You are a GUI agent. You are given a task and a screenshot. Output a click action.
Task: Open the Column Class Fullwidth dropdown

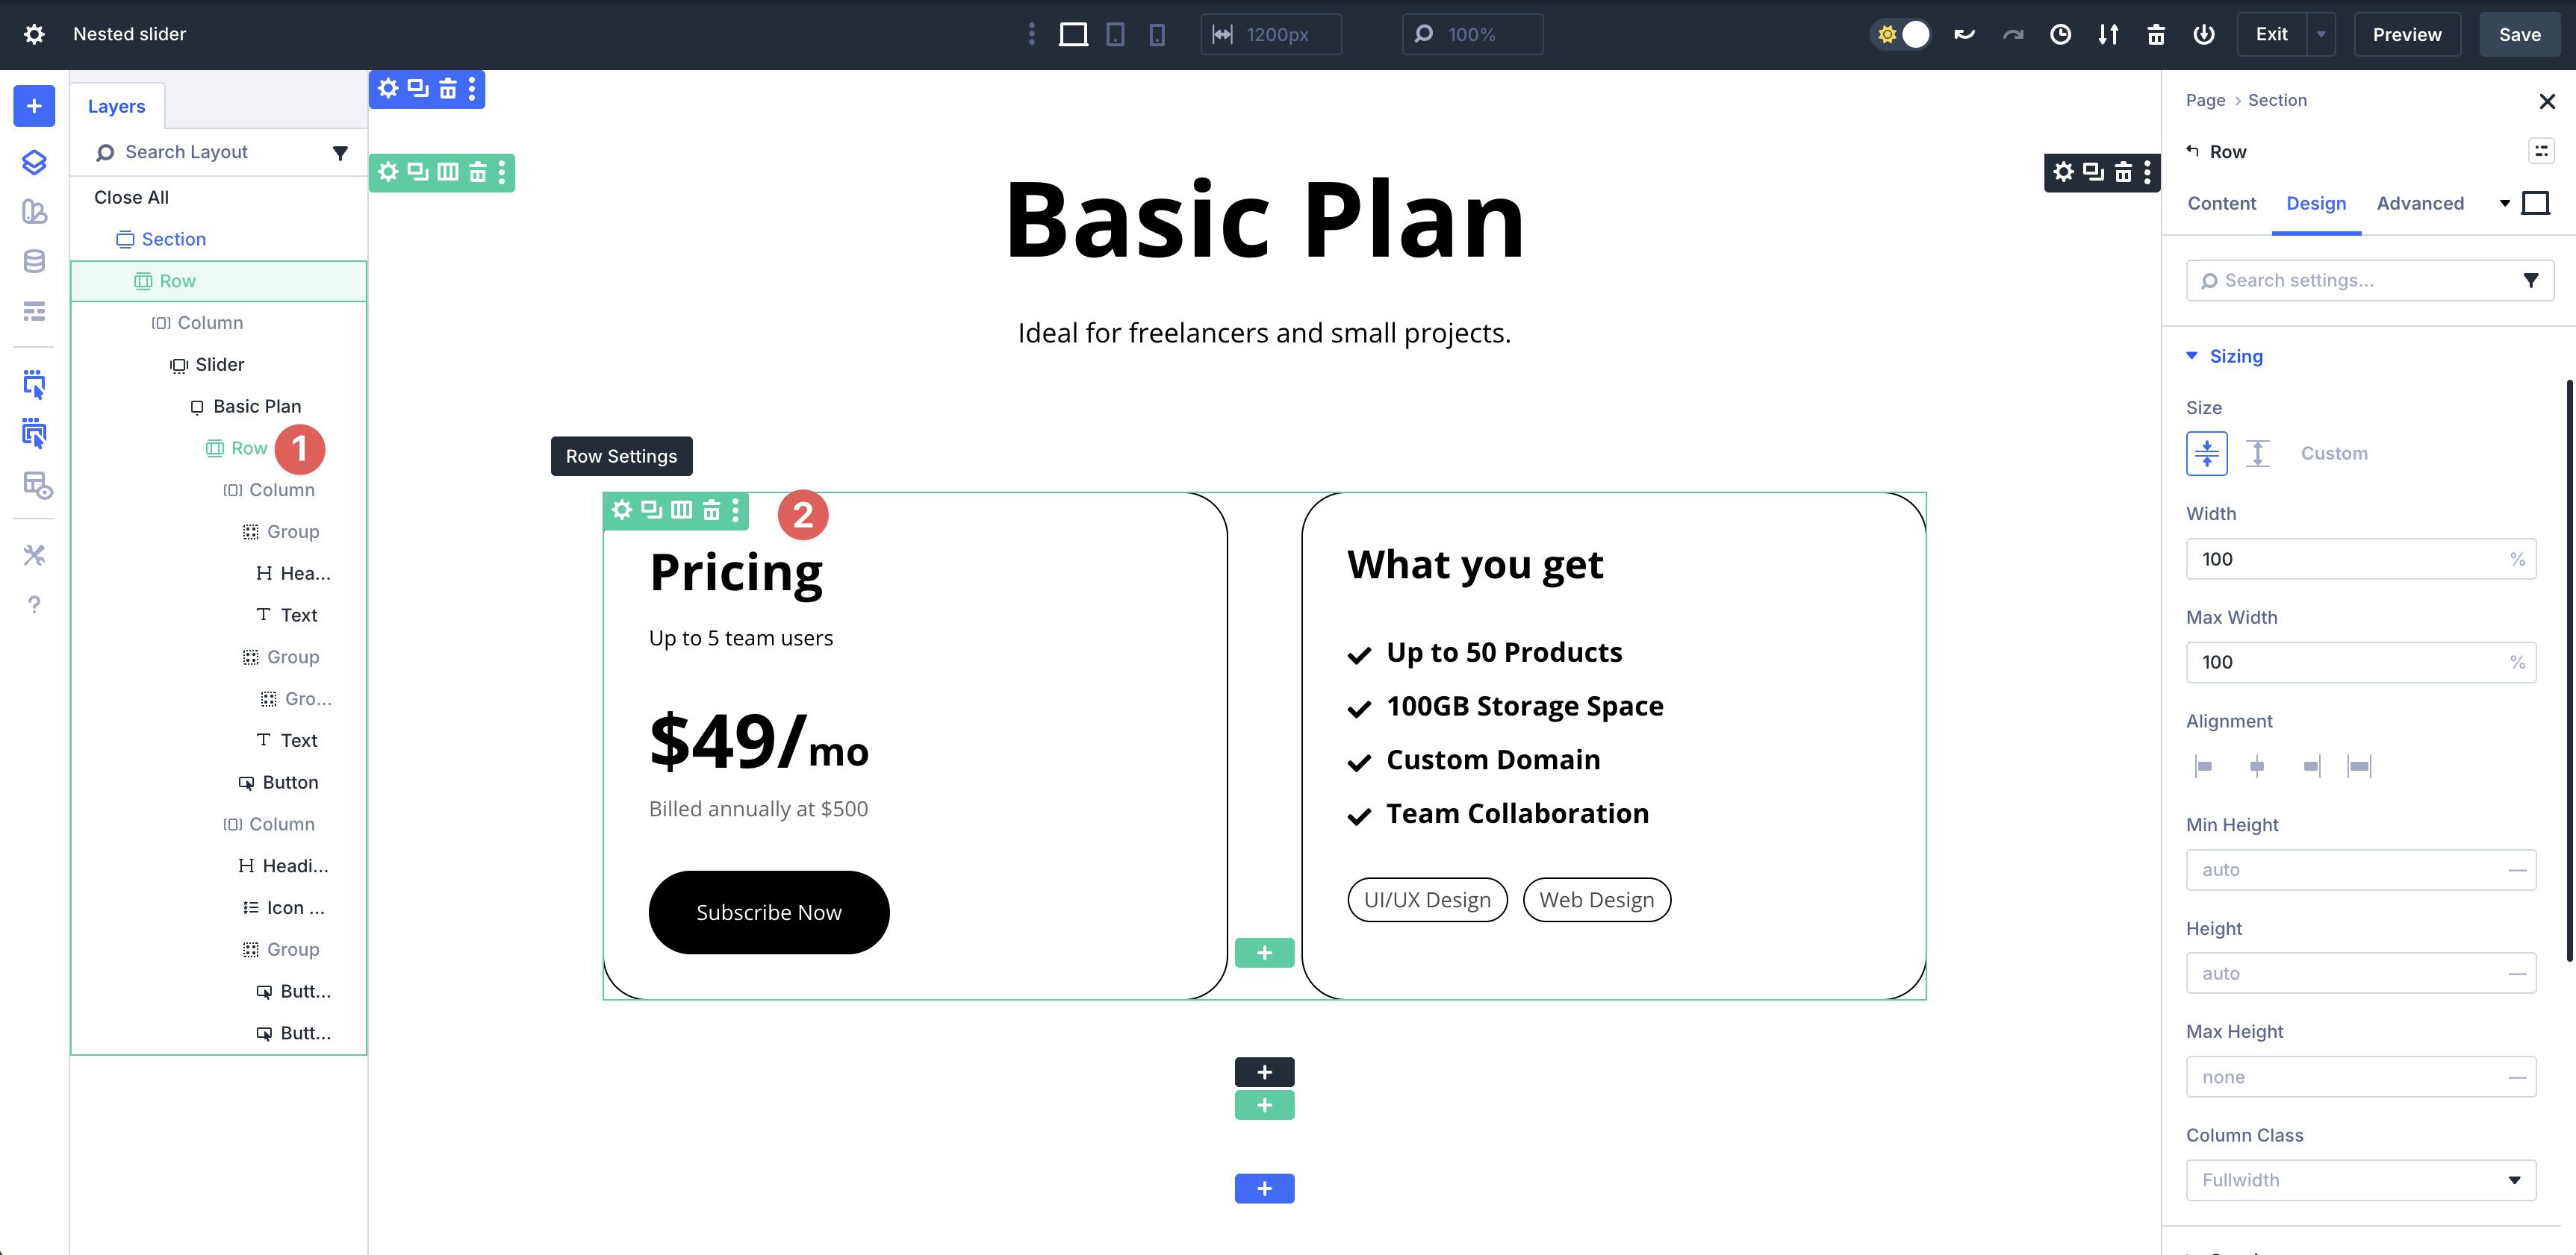(2360, 1180)
